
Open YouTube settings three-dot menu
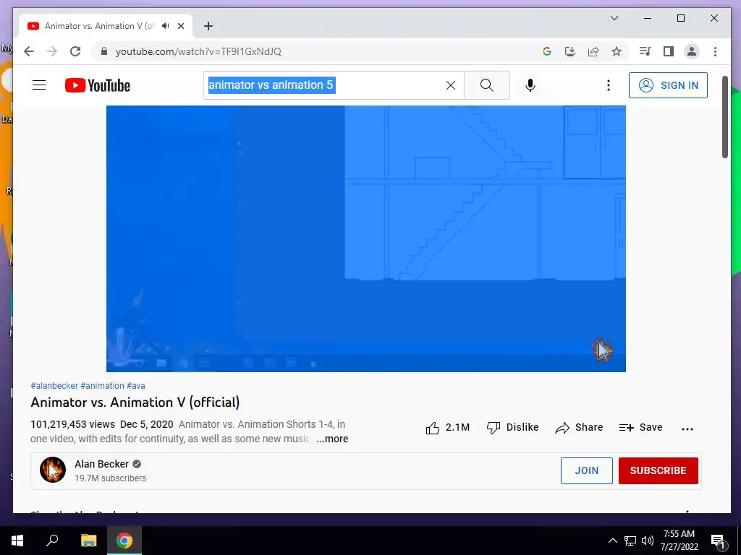point(608,85)
